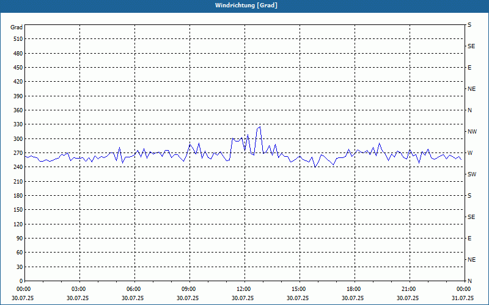Click the 21:00 time label
Screen dimensions: 489x305
point(408,289)
